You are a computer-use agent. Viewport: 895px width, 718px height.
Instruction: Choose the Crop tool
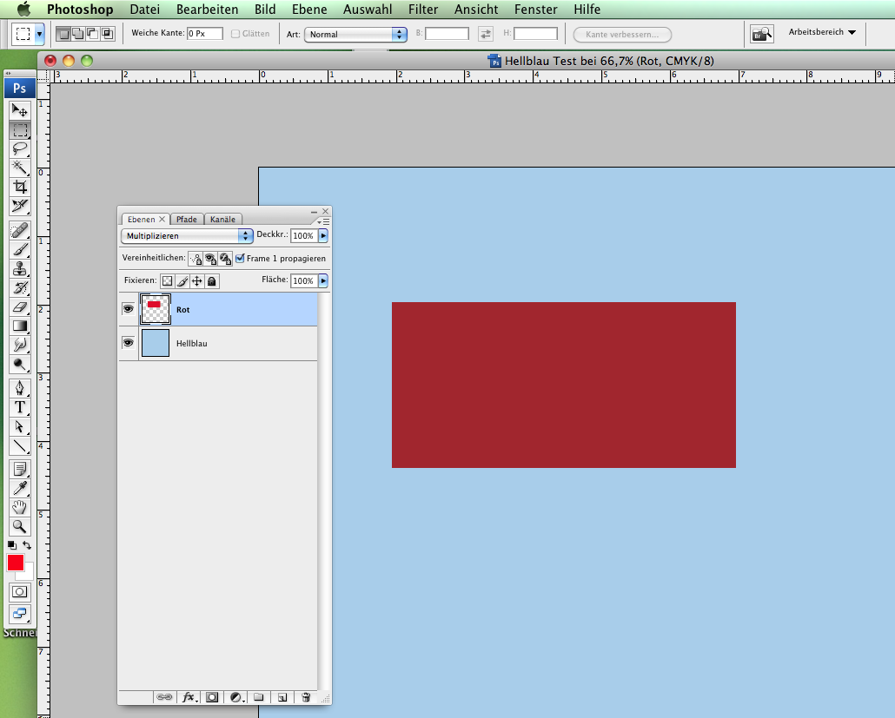[19, 187]
